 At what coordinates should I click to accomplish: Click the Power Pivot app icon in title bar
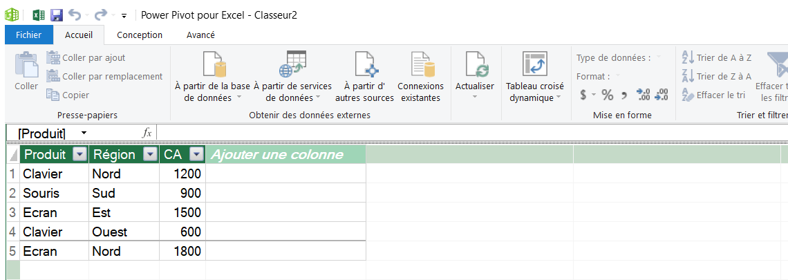[x=12, y=15]
